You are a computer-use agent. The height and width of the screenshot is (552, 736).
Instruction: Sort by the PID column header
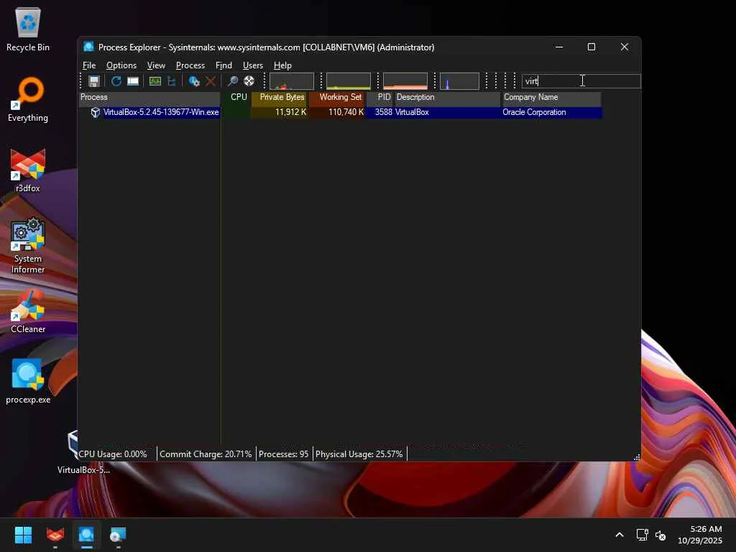coord(379,97)
